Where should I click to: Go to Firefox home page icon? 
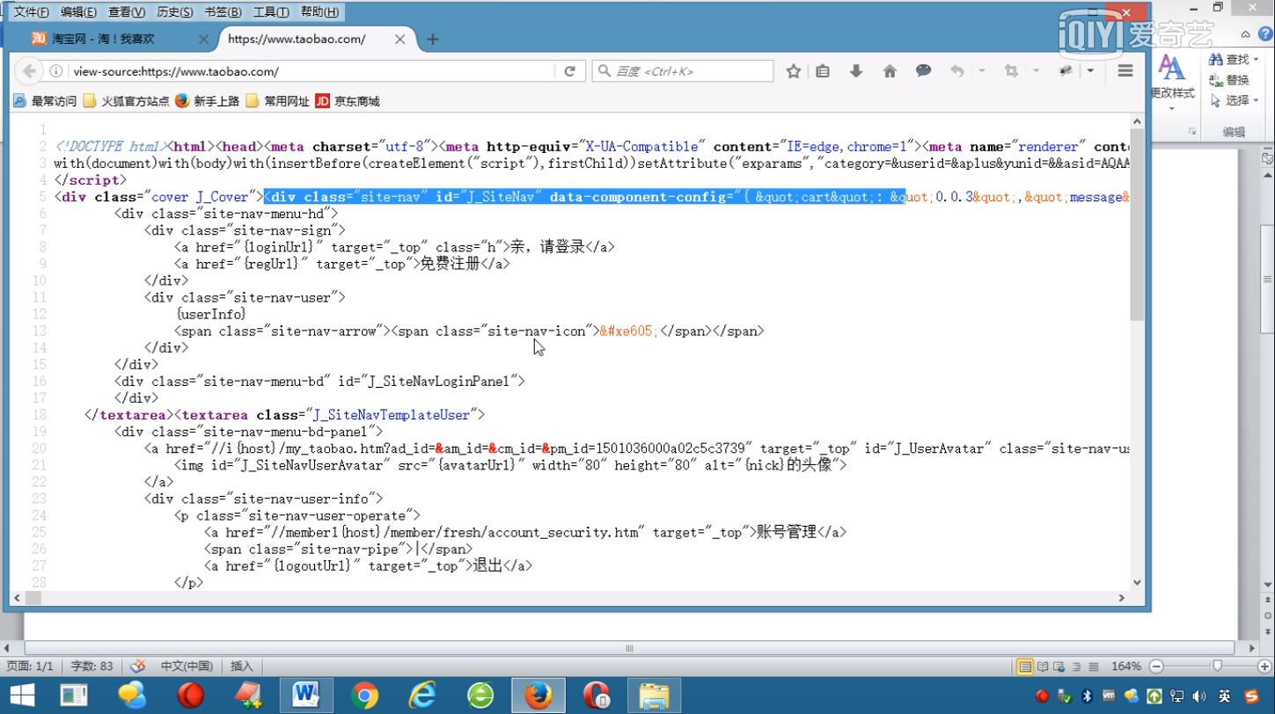890,71
